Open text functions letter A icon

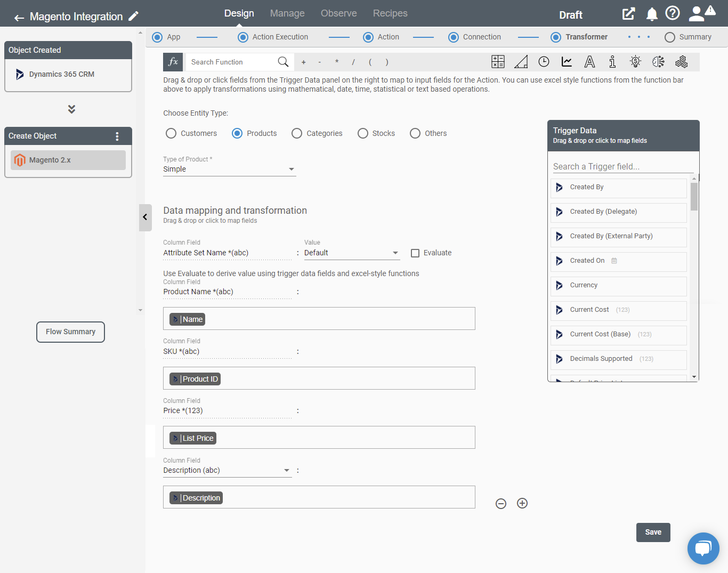pos(589,62)
